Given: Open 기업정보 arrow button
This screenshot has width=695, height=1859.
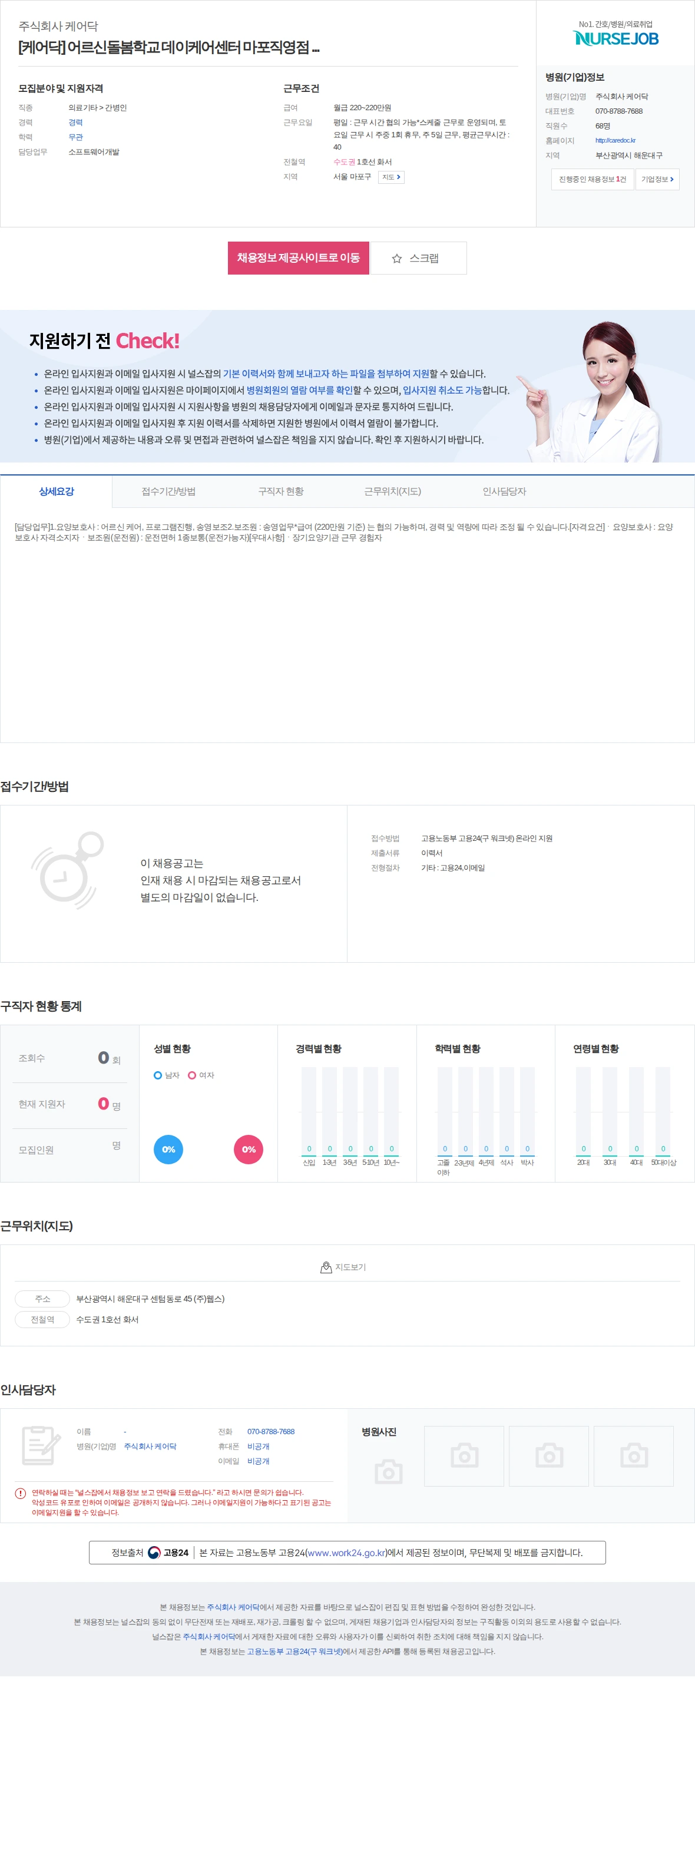Looking at the screenshot, I should click(657, 179).
